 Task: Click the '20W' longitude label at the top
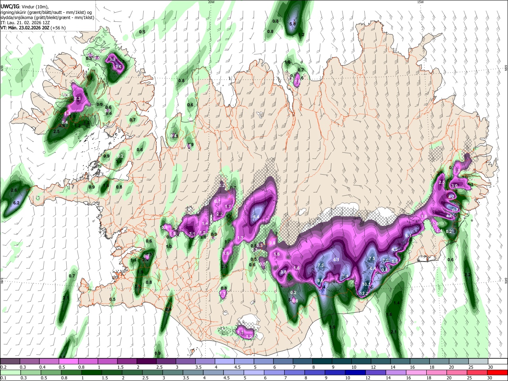pyautogui.click(x=212, y=2)
